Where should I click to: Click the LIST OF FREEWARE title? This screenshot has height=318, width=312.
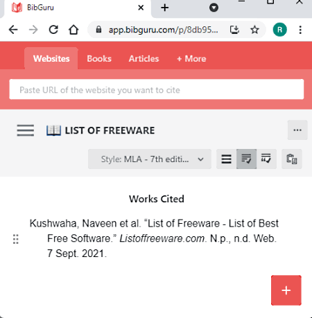point(110,130)
